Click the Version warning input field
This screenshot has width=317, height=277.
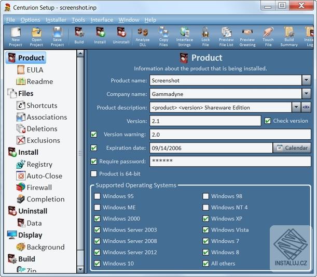tap(230, 135)
